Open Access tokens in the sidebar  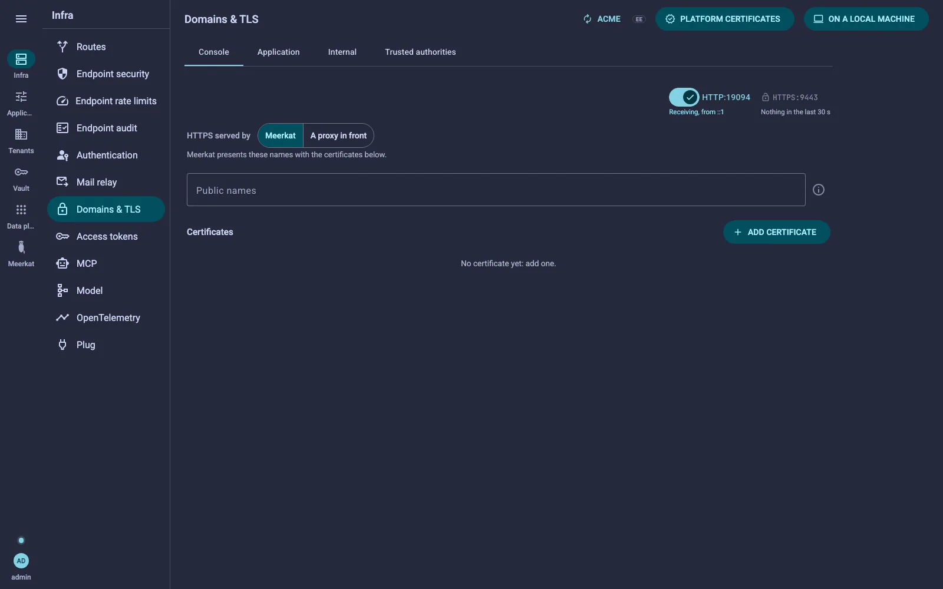106,236
